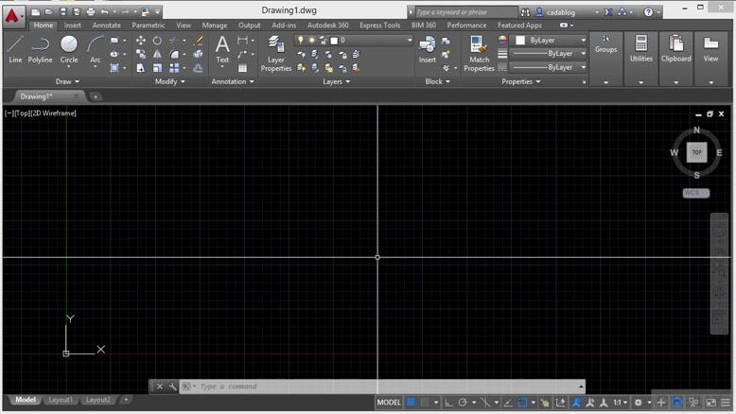Click the object color wheel swatch icon
This screenshot has width=736, height=414.
tap(502, 41)
